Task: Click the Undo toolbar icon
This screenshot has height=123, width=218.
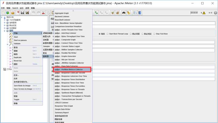Action: click(34, 13)
